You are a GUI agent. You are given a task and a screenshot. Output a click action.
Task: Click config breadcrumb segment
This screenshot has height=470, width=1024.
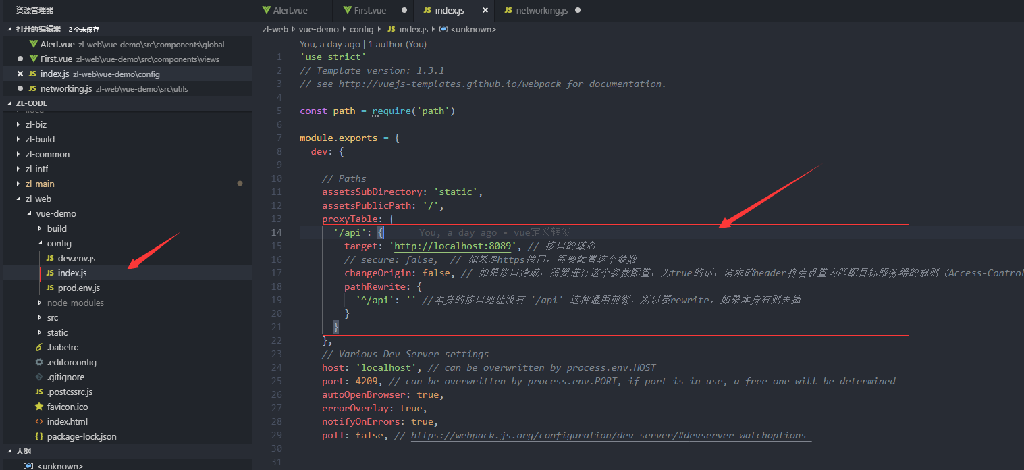click(362, 29)
